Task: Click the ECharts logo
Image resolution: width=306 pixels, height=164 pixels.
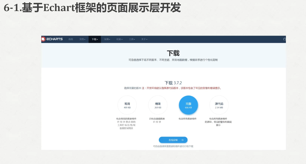Action: pos(52,39)
